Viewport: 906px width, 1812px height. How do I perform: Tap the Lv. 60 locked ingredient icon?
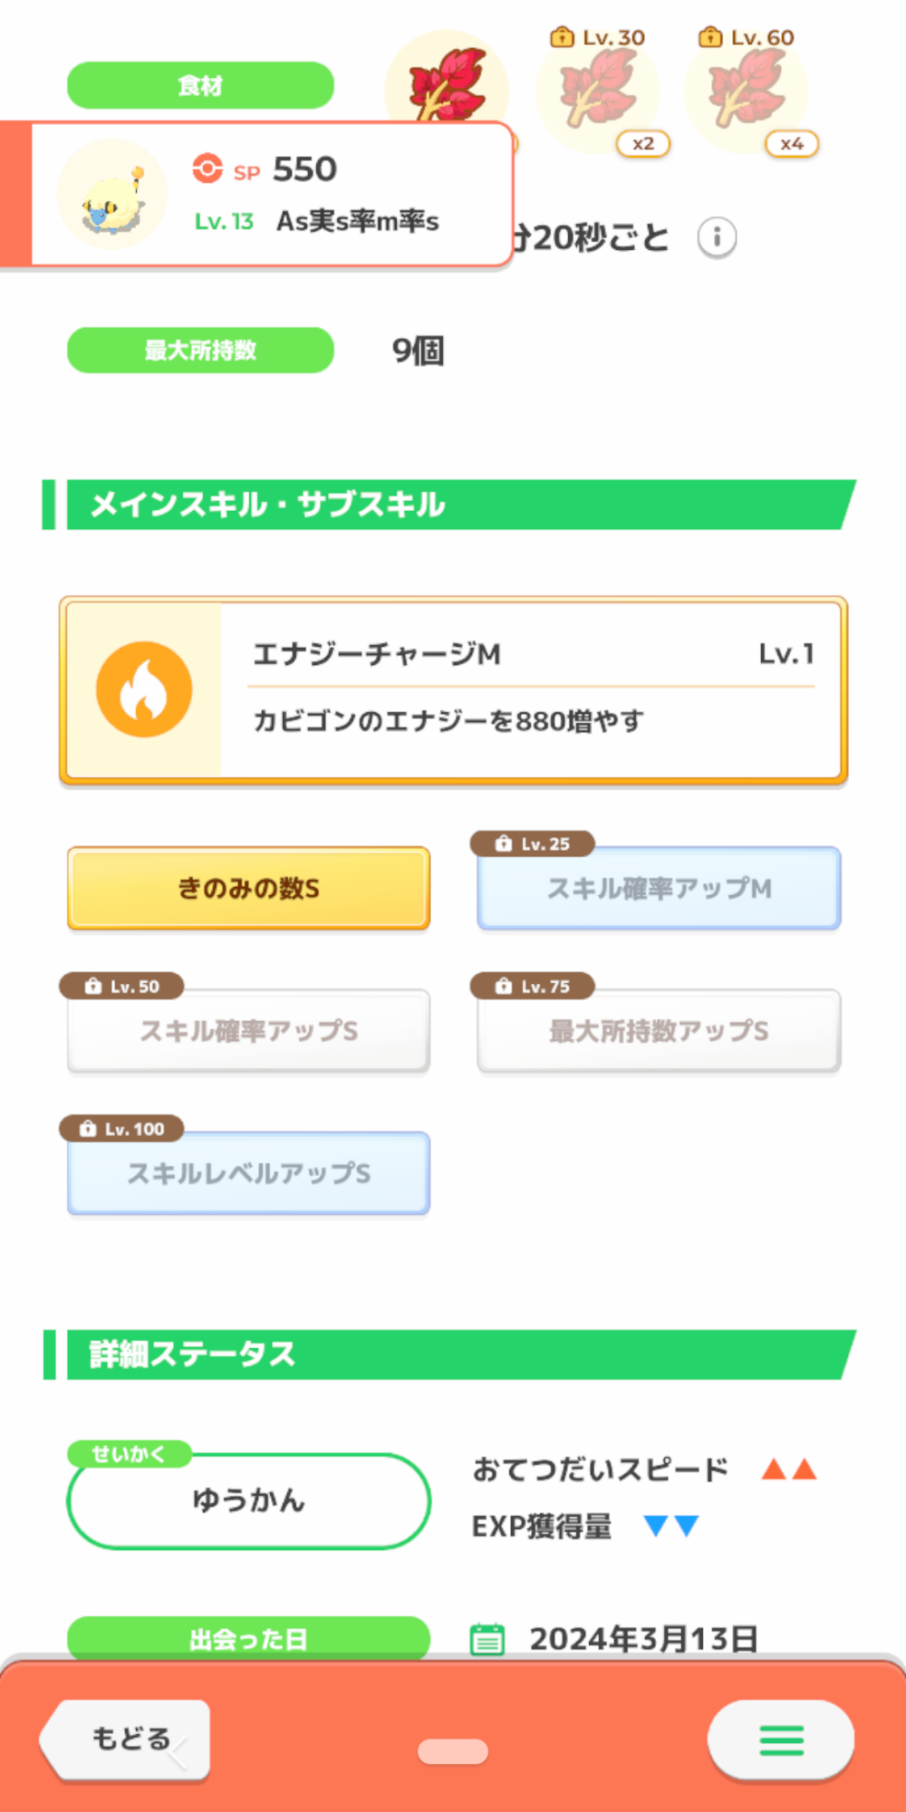[x=746, y=92]
